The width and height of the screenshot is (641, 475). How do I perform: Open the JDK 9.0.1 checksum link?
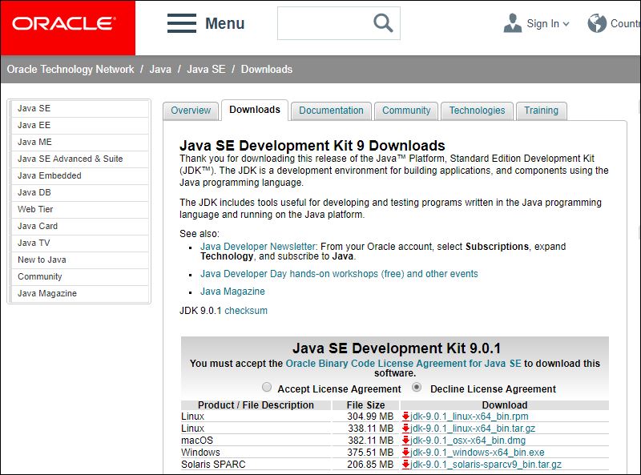(x=246, y=311)
